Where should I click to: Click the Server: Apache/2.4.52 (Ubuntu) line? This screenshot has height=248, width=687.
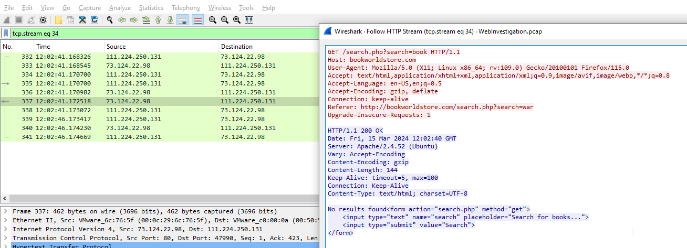click(x=382, y=146)
